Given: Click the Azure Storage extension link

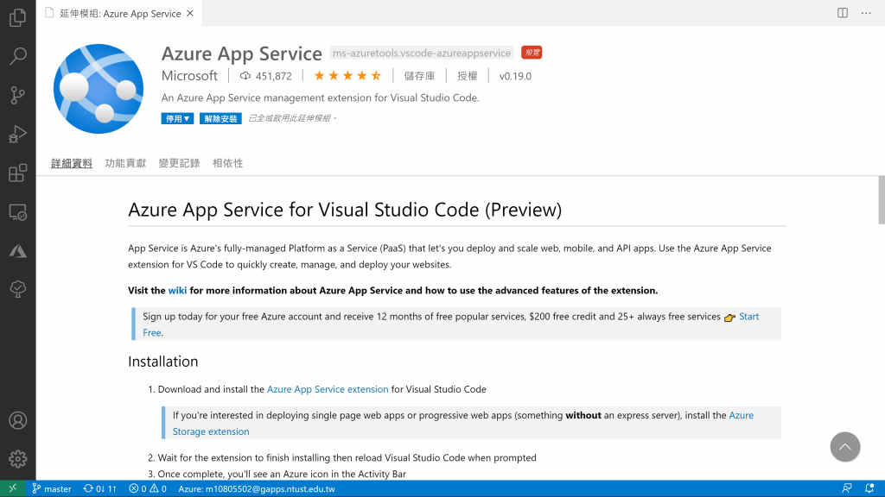Looking at the screenshot, I should [211, 431].
